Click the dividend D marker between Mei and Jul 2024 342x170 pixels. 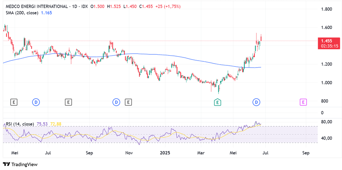pyautogui.click(x=36, y=102)
